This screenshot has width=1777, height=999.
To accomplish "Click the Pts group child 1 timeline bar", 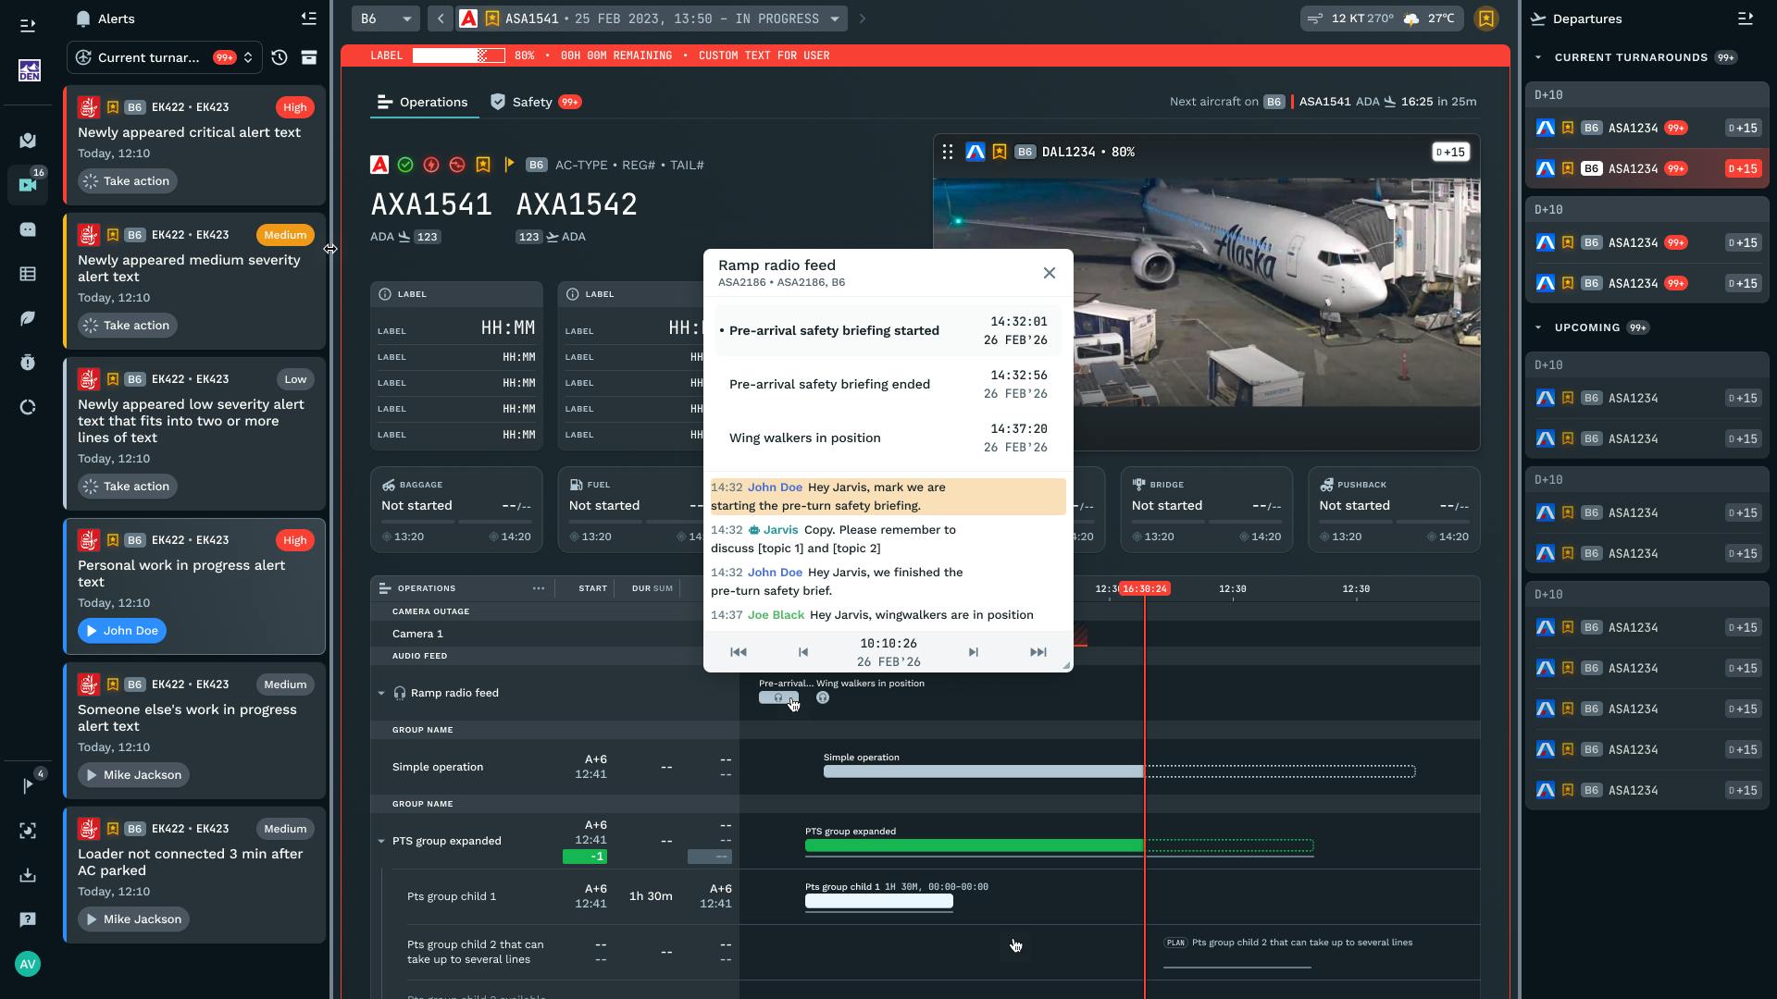I will [x=879, y=901].
